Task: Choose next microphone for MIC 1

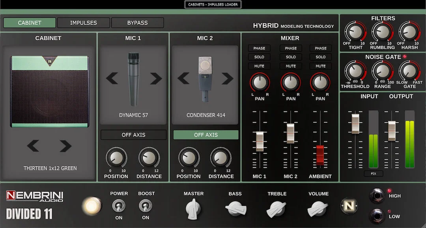Action: [x=156, y=78]
